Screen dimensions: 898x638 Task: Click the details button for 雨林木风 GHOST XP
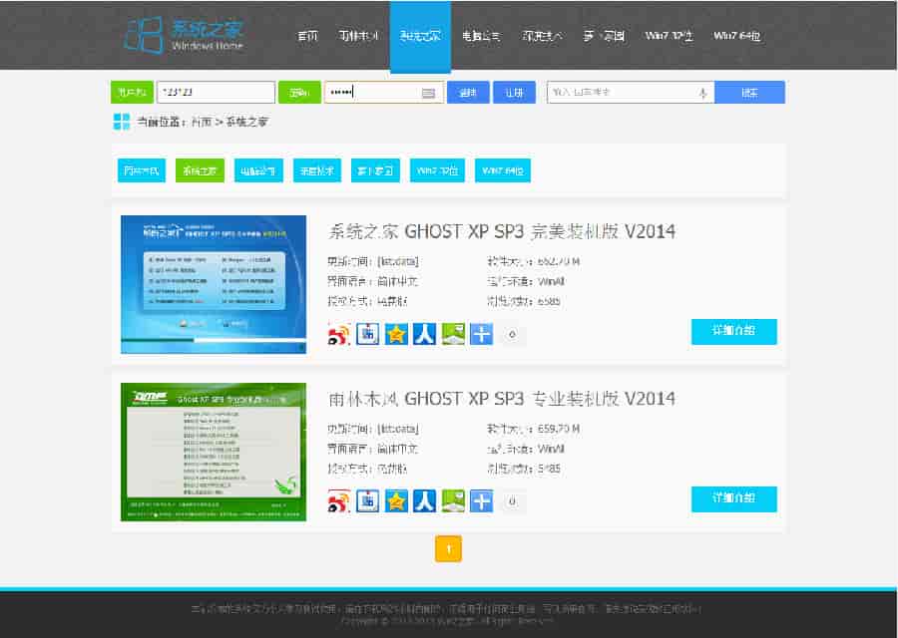pos(733,498)
